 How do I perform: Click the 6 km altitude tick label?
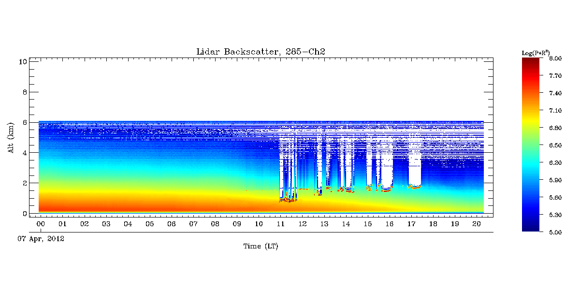[24, 122]
